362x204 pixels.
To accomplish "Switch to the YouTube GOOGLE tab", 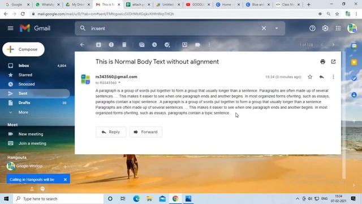I will coord(198,5).
